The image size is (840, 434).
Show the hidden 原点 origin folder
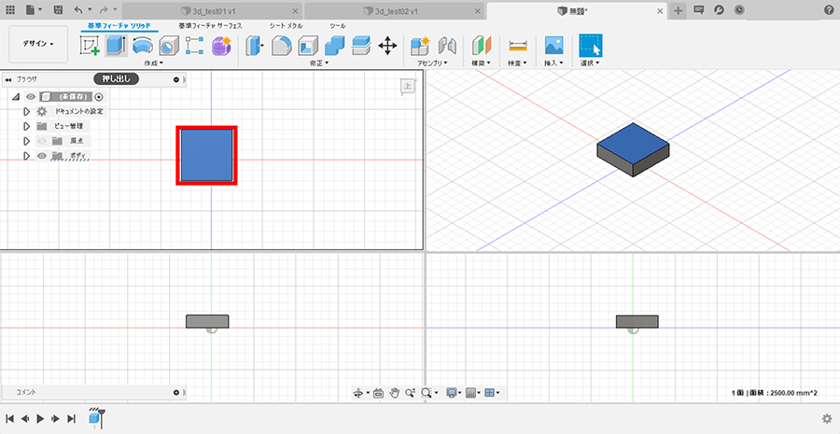click(41, 141)
